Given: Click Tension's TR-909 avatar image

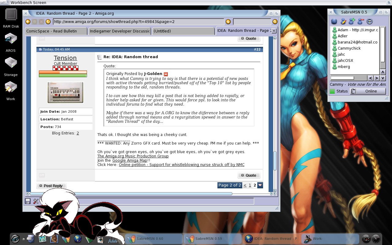Looking at the screenshot, I should coord(66,92).
